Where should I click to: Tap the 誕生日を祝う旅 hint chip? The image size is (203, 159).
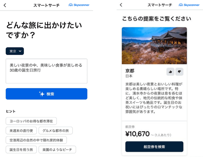[21, 150]
